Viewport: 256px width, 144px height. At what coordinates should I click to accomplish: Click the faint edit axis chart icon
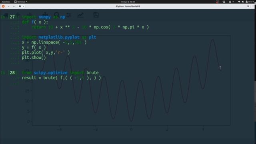point(80,15)
